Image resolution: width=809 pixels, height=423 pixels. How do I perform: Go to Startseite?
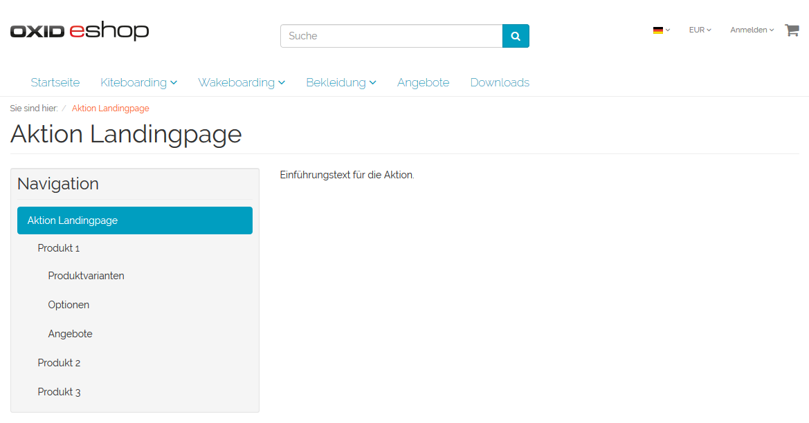pos(55,82)
